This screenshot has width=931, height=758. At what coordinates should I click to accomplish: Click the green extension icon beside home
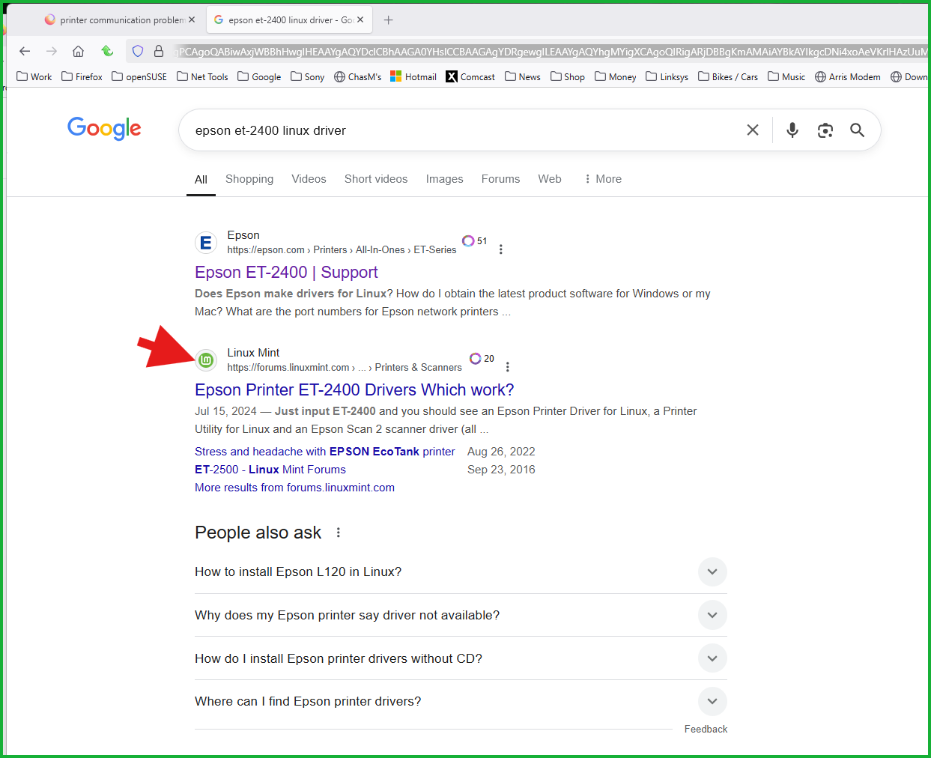(107, 51)
